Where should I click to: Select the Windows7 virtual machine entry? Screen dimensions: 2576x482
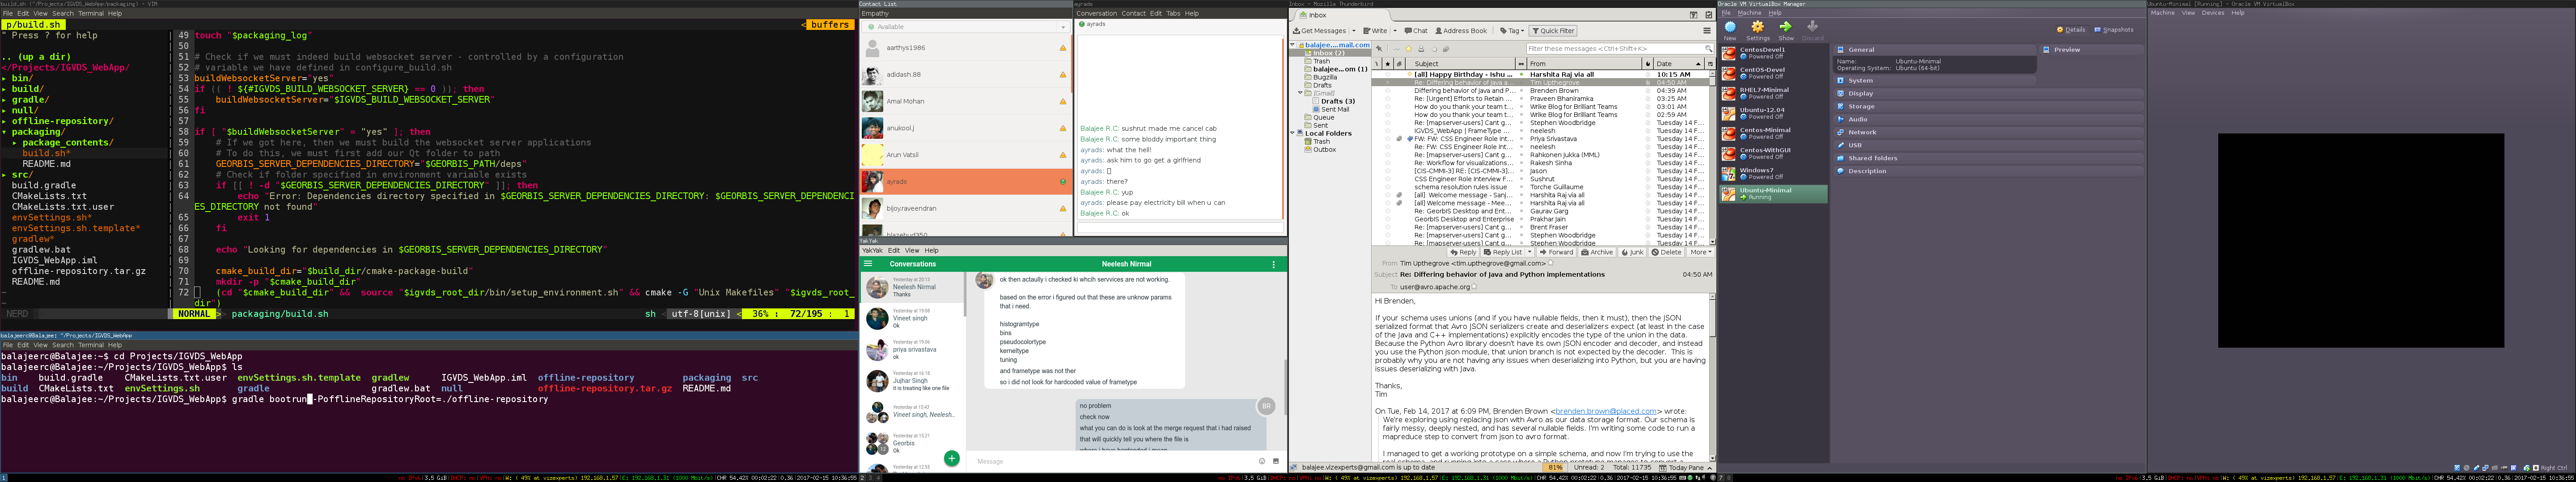point(1773,174)
